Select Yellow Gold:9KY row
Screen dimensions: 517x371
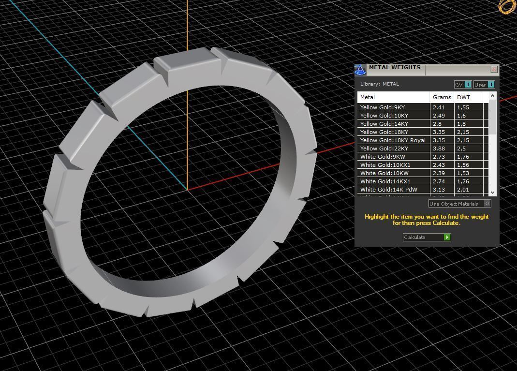coord(423,107)
